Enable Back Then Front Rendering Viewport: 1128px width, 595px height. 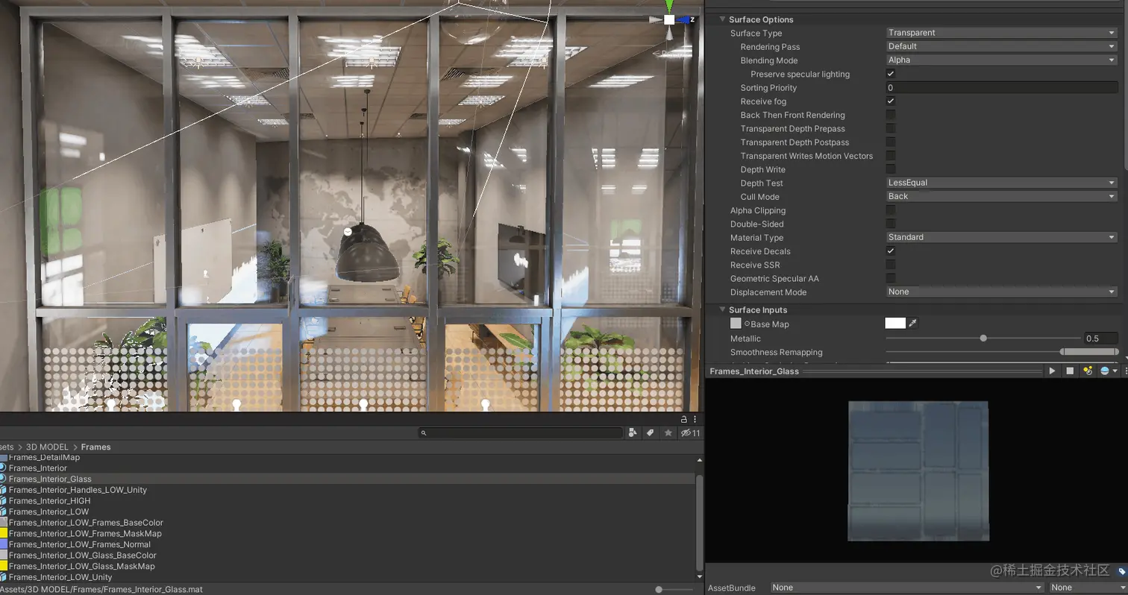[x=890, y=115]
